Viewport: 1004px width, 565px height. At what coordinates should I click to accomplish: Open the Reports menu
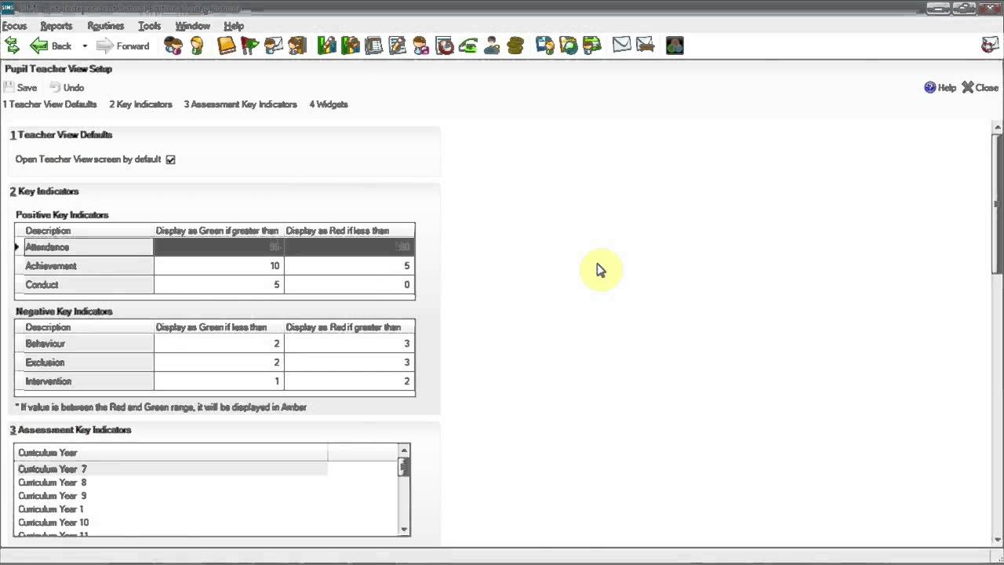point(56,26)
